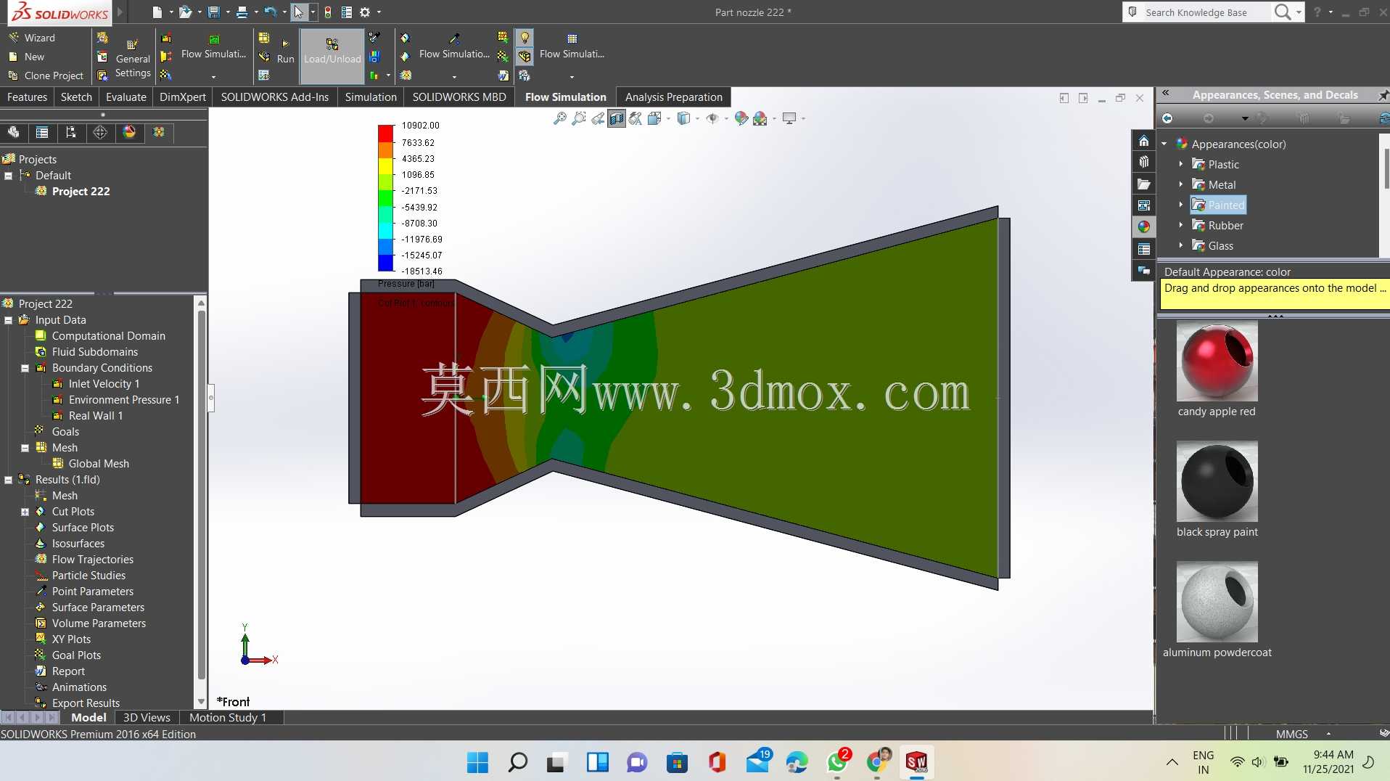
Task: Click the Save icon in top toolbar
Action: 213,12
